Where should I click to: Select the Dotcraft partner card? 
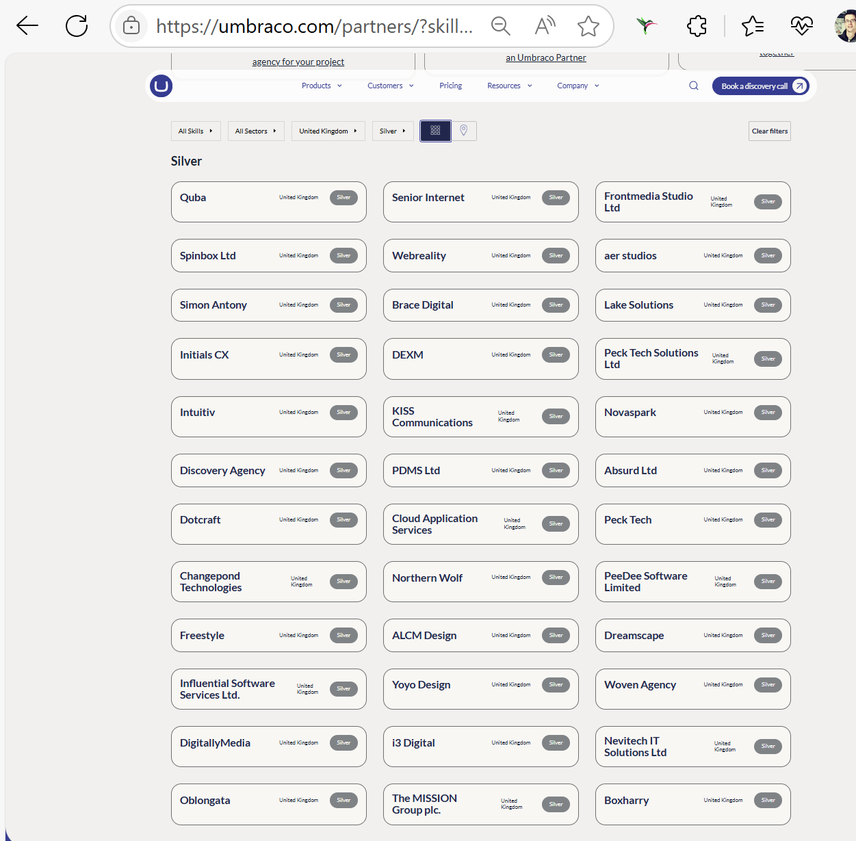(x=269, y=524)
